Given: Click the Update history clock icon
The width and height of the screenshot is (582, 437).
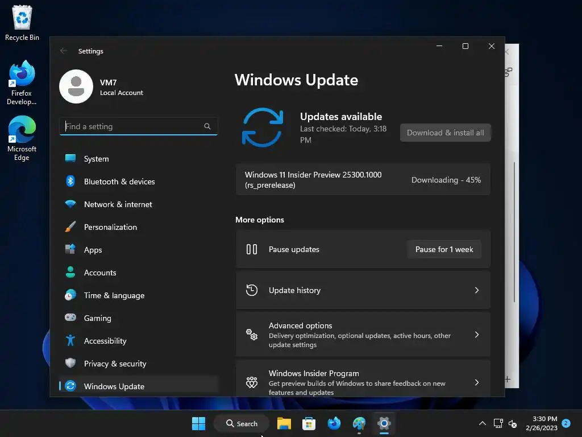Looking at the screenshot, I should point(252,290).
